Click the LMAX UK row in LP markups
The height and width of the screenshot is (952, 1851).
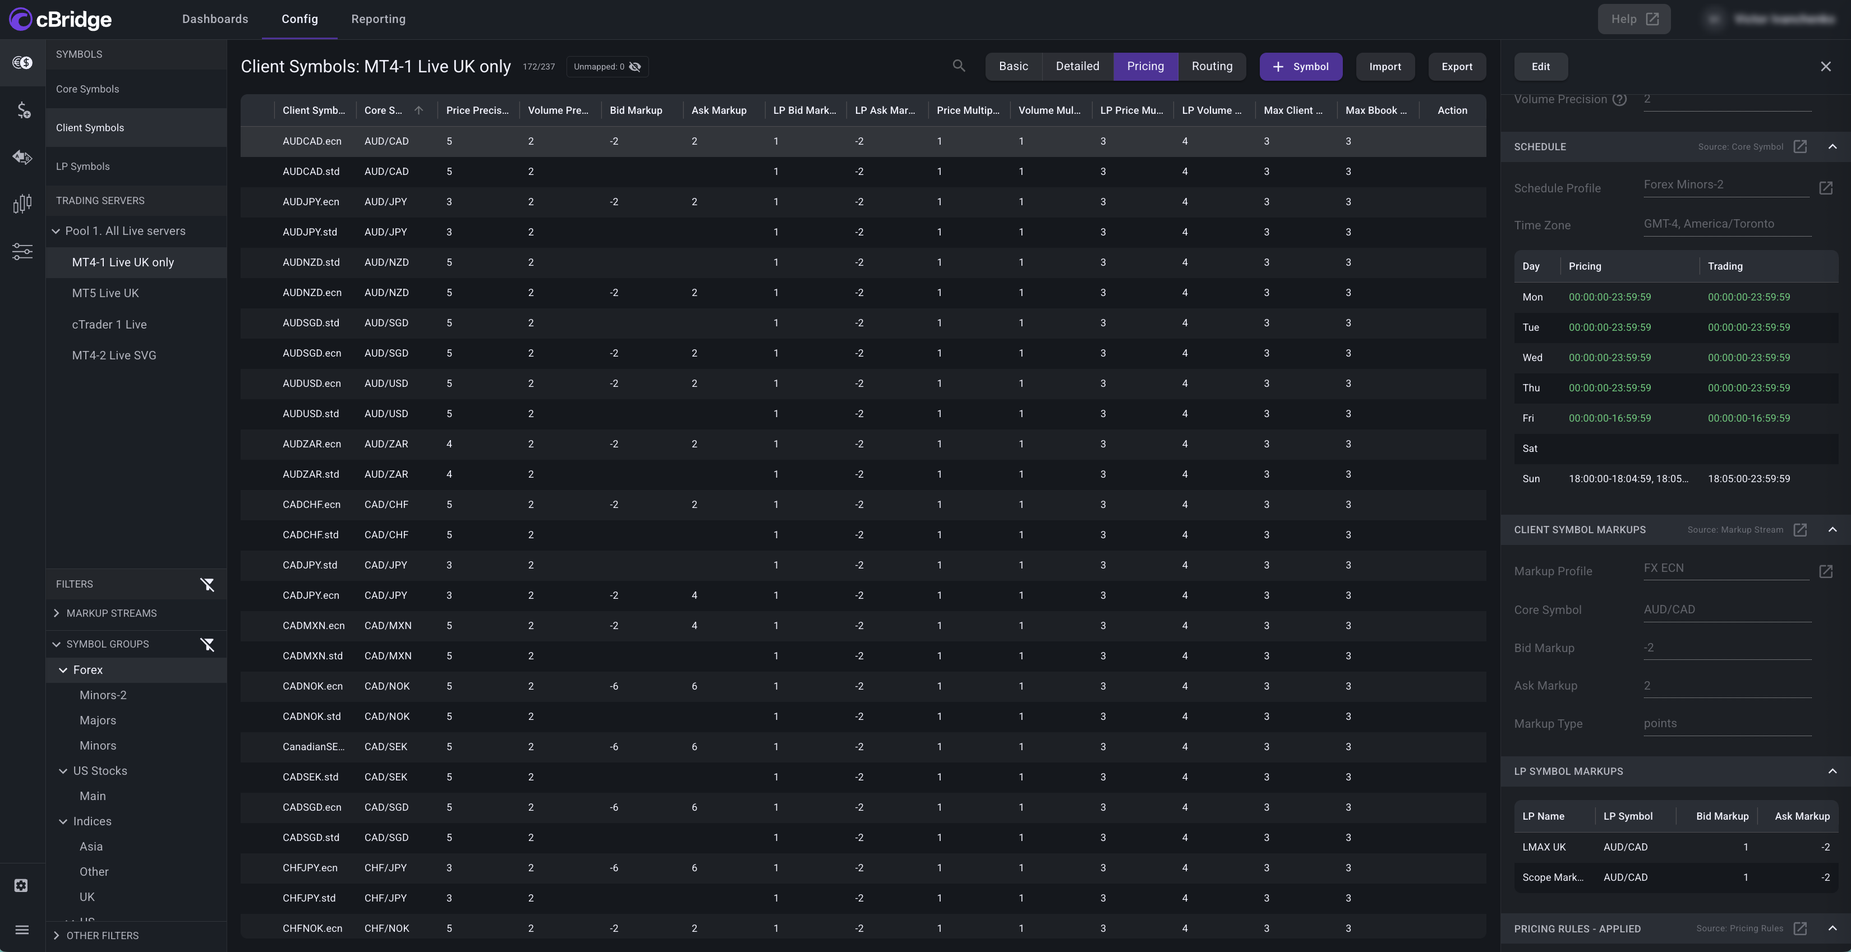pyautogui.click(x=1675, y=847)
